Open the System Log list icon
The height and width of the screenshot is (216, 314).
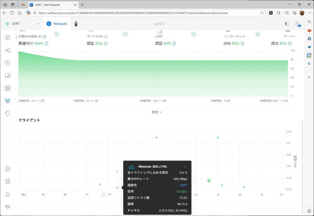[x=7, y=181]
